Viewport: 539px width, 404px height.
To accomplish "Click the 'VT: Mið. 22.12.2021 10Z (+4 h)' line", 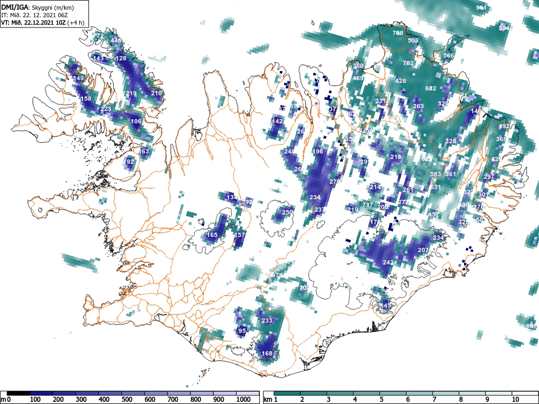I will coord(43,23).
